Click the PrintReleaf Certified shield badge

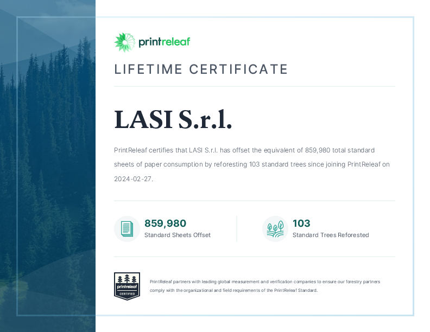pos(127,286)
